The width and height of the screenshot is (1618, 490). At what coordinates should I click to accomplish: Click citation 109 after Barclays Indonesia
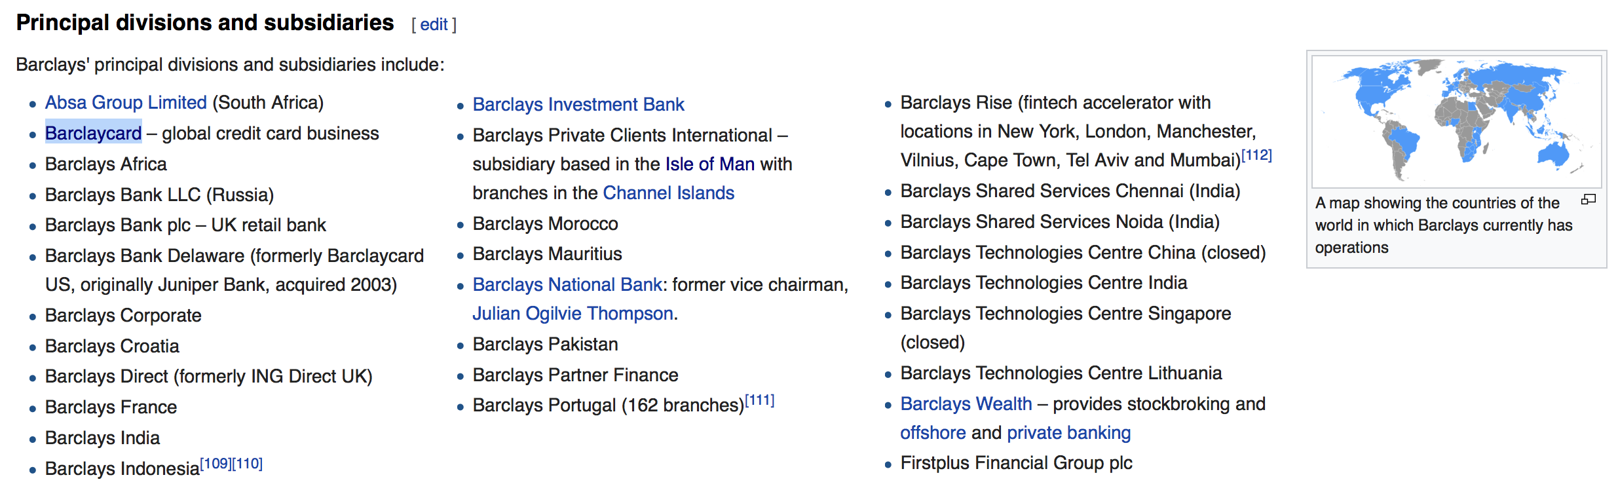pos(216,464)
